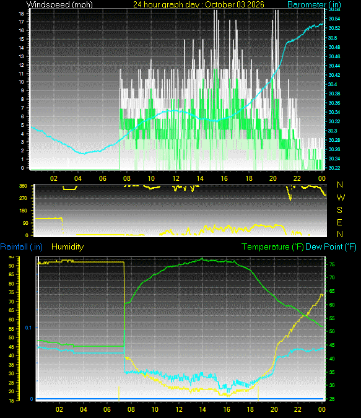Click the "E" compass direction label
The height and width of the screenshot is (418, 361).
pos(339,222)
